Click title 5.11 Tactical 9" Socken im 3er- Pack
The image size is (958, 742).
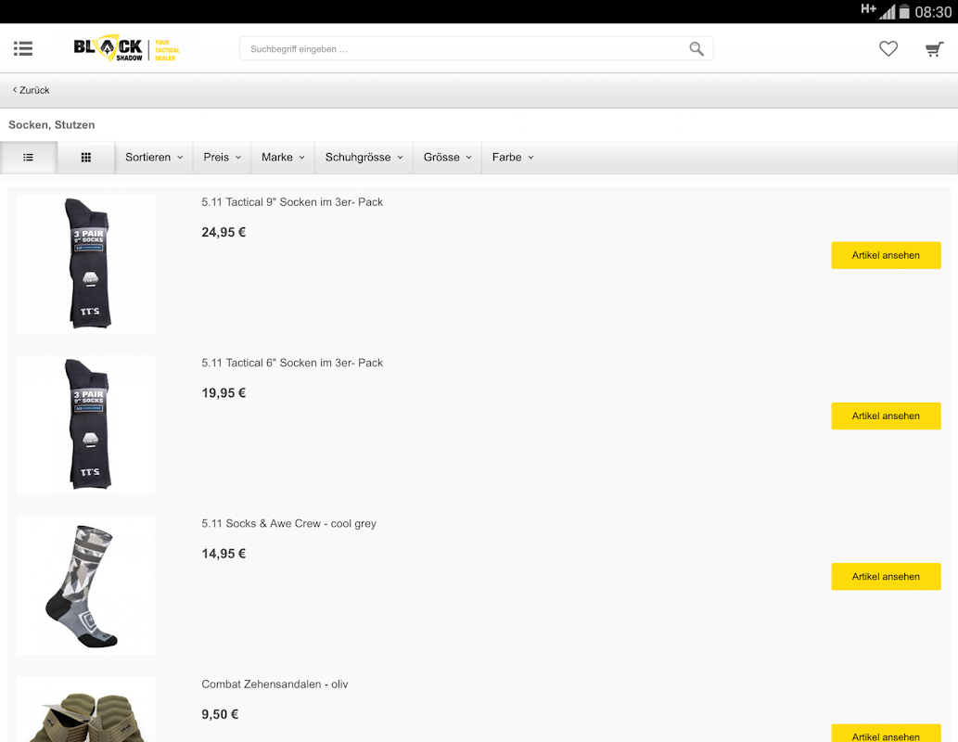pos(292,202)
